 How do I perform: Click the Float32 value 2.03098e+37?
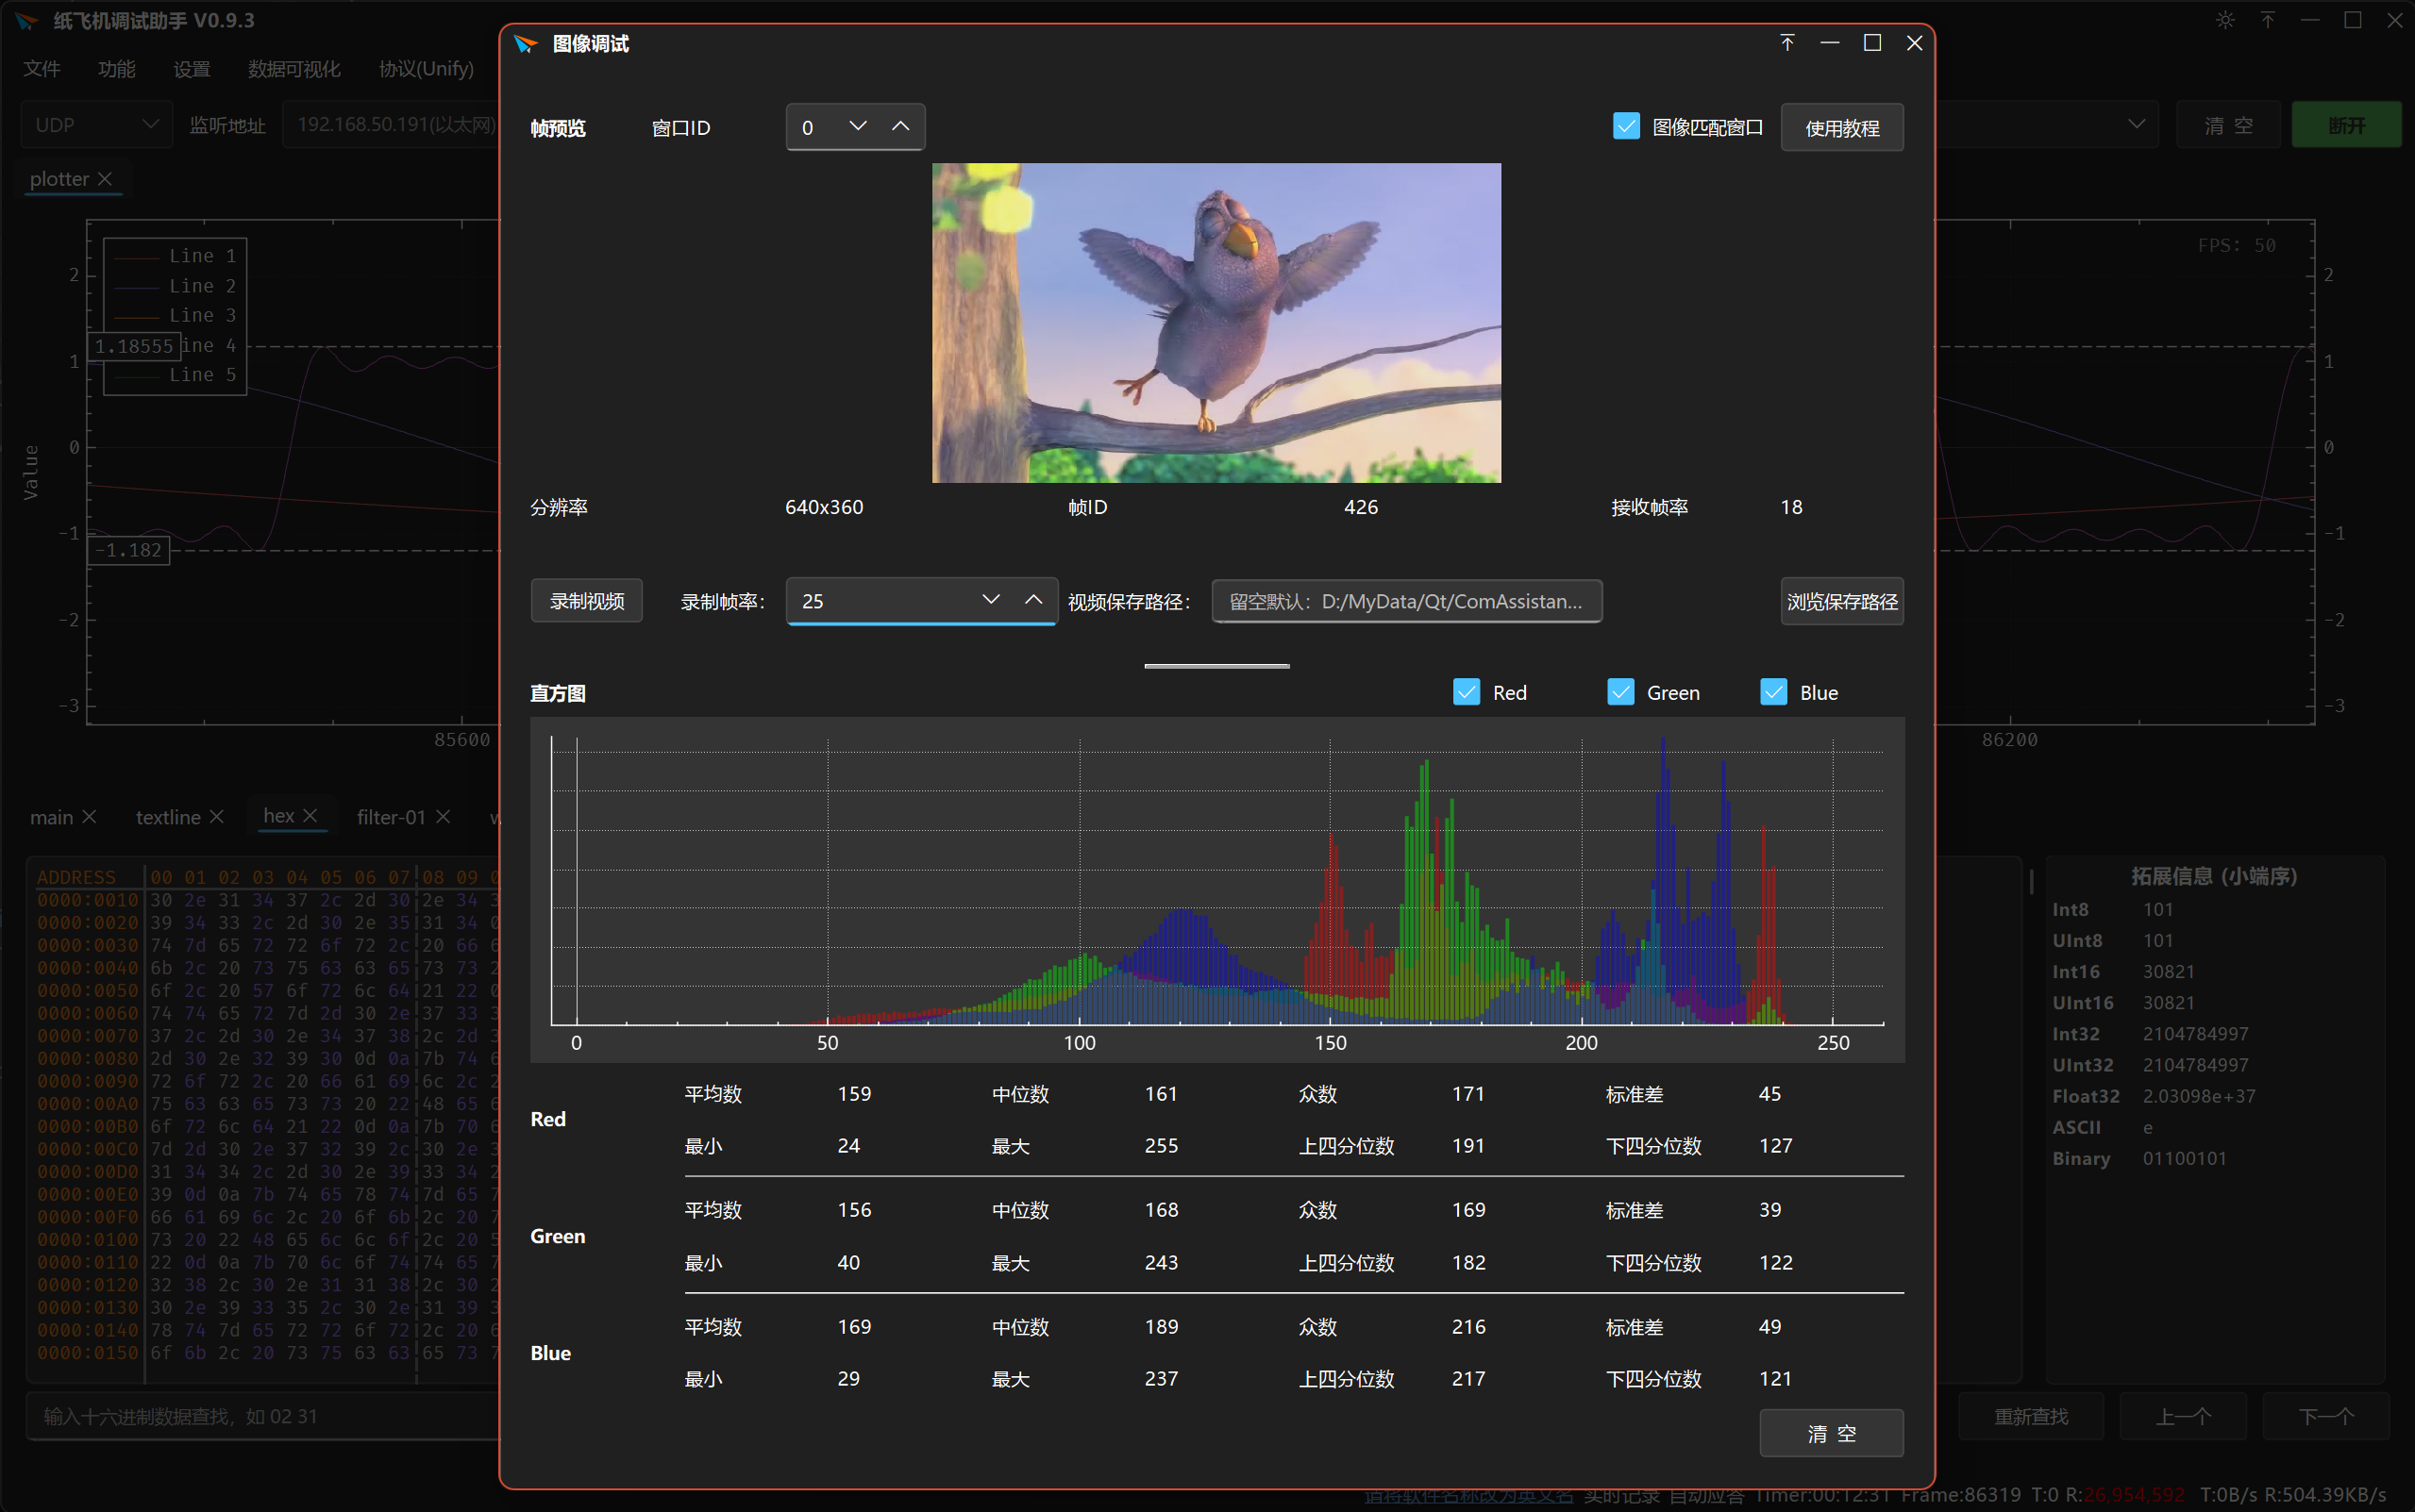tap(2199, 1096)
